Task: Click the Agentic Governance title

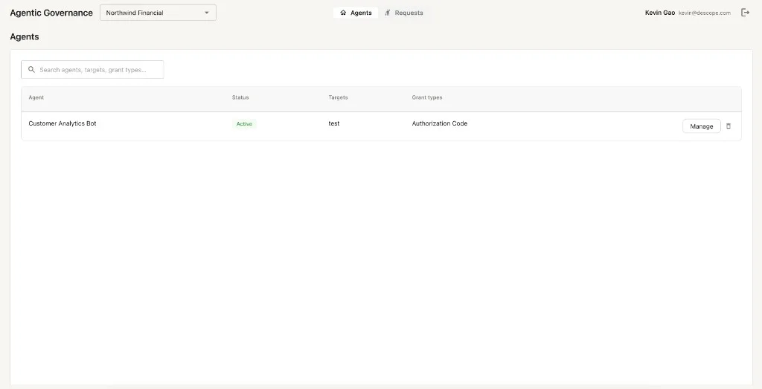Action: pos(51,13)
